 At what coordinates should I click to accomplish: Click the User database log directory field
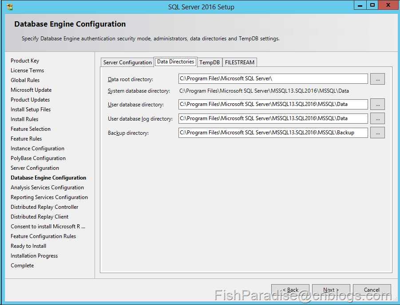point(273,118)
